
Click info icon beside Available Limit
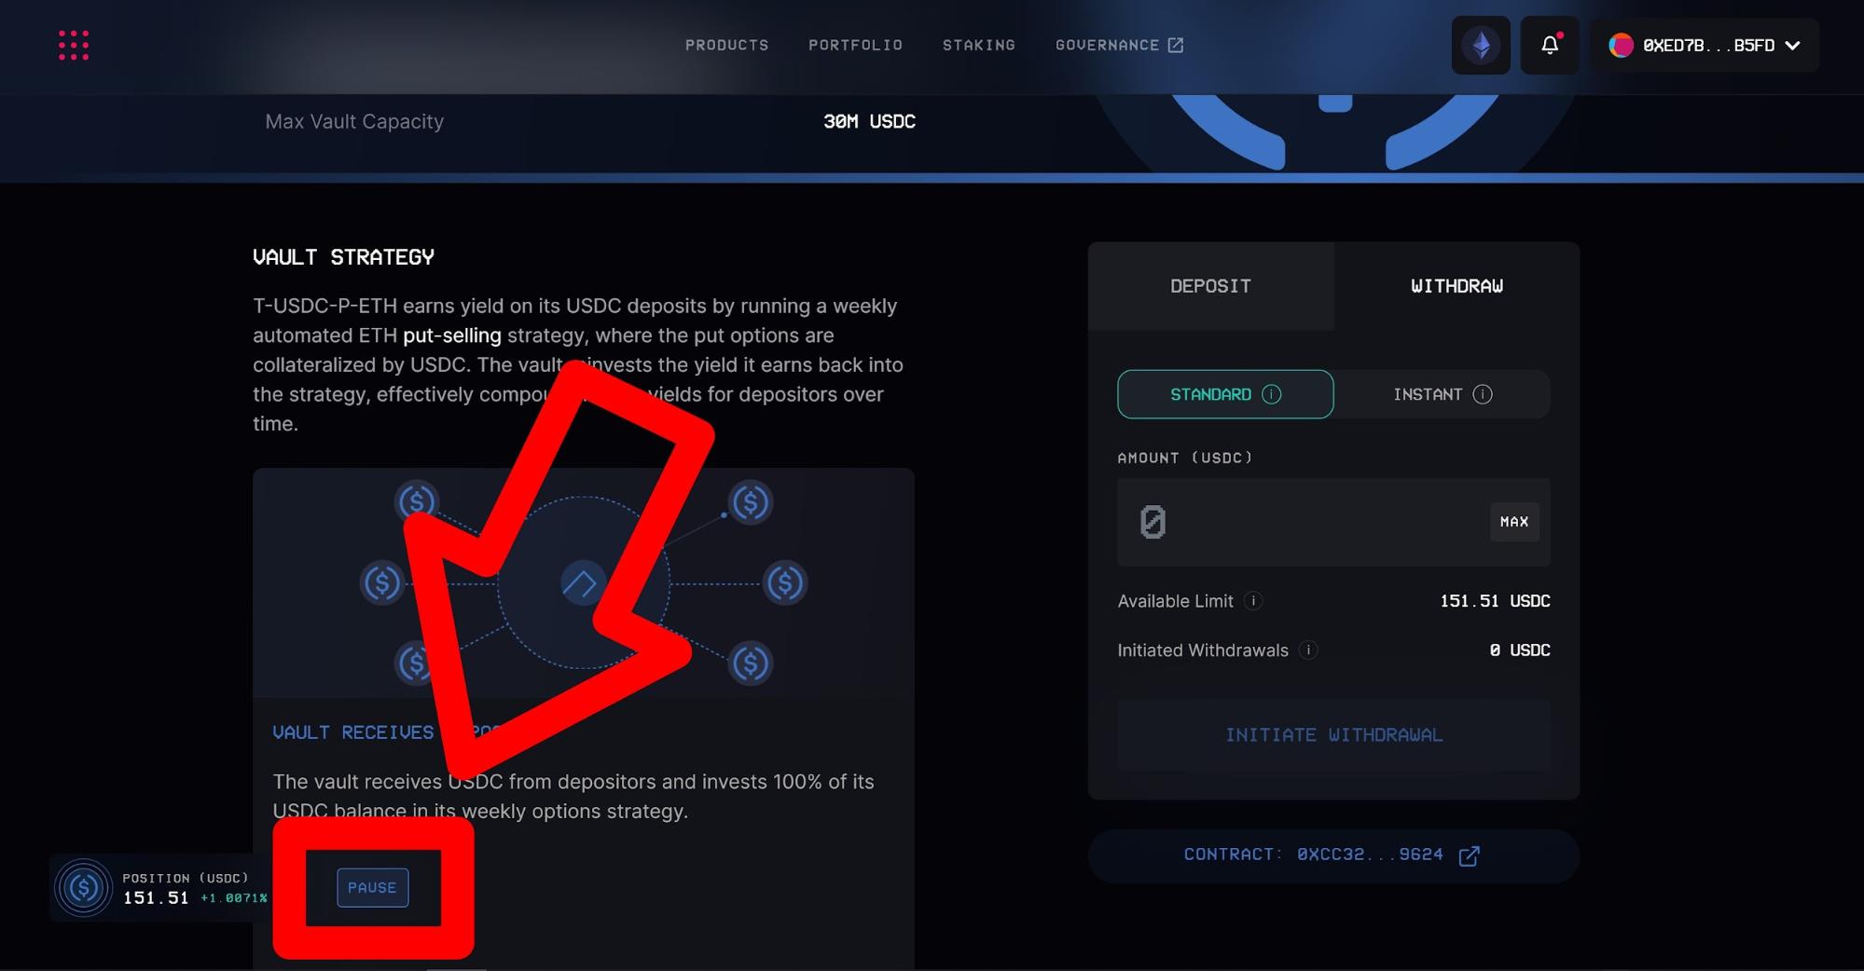point(1253,601)
